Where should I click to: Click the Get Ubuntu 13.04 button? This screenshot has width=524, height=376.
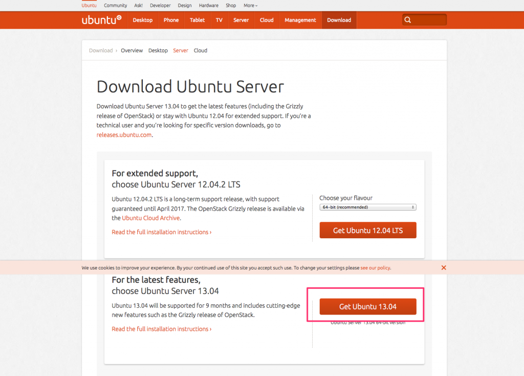pos(368,306)
